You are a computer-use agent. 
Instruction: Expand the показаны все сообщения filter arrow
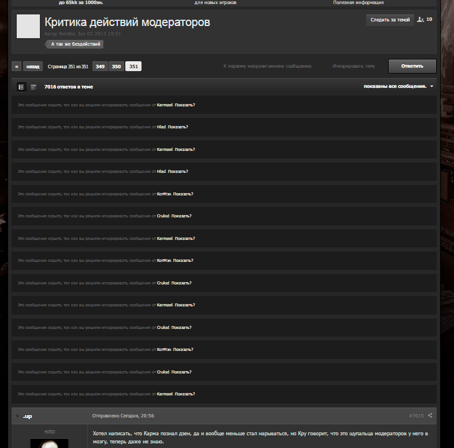coord(431,86)
